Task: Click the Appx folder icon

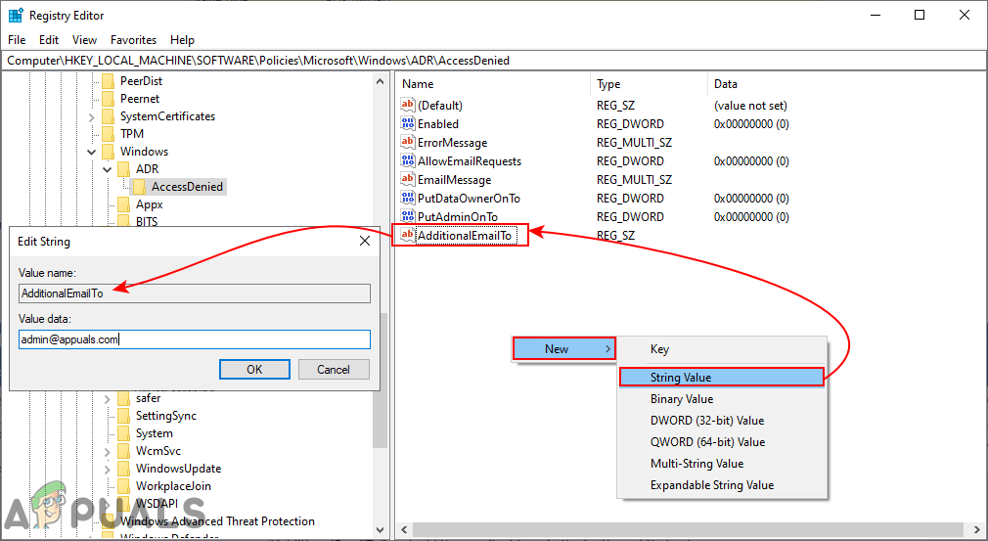Action: [x=123, y=204]
